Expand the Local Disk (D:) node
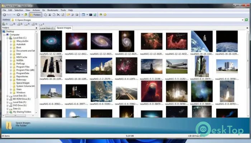This screenshot has width=251, height=143. click(8, 96)
